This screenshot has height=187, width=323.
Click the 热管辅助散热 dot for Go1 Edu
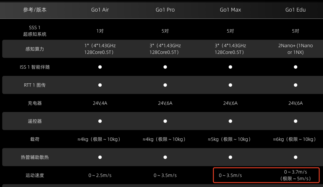click(295, 157)
